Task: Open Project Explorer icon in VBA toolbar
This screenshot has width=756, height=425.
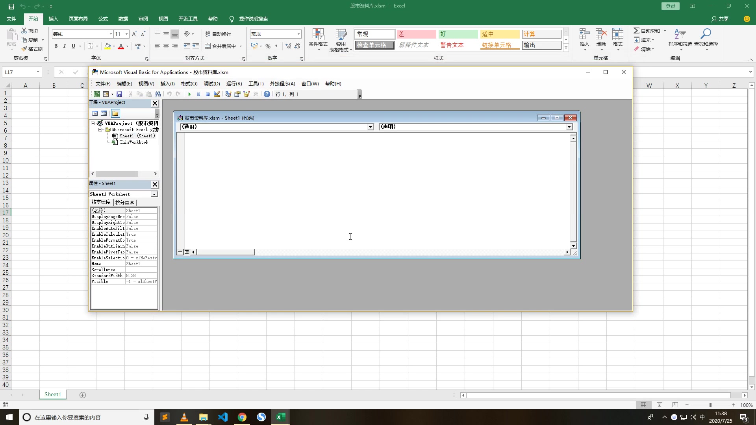Action: click(228, 94)
